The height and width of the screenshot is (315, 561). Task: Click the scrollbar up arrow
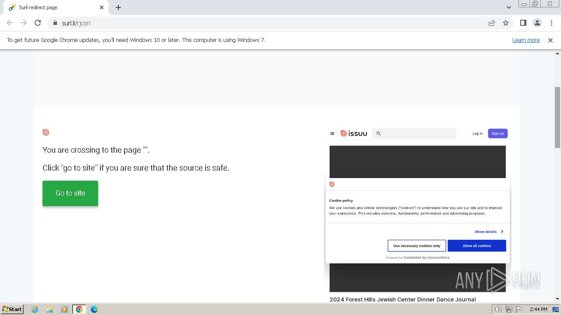coord(557,53)
